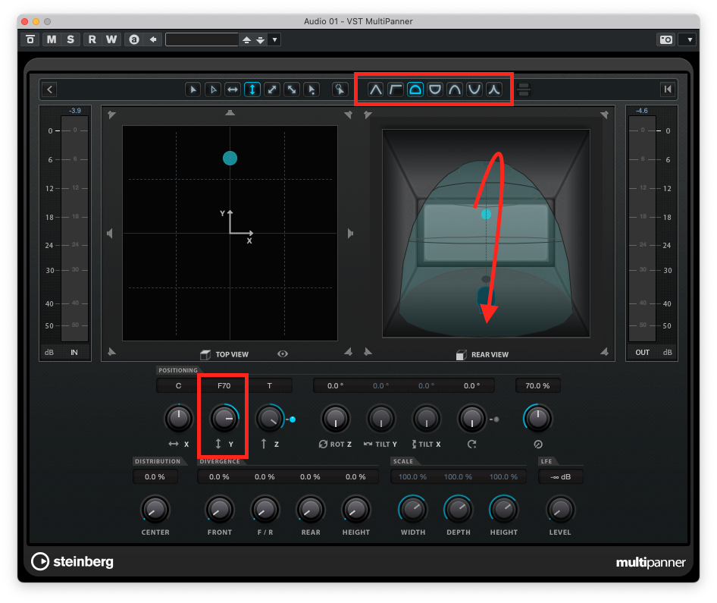Screen dimensions: 717x603
Task: Click the camera snapshot icon
Action: [665, 39]
